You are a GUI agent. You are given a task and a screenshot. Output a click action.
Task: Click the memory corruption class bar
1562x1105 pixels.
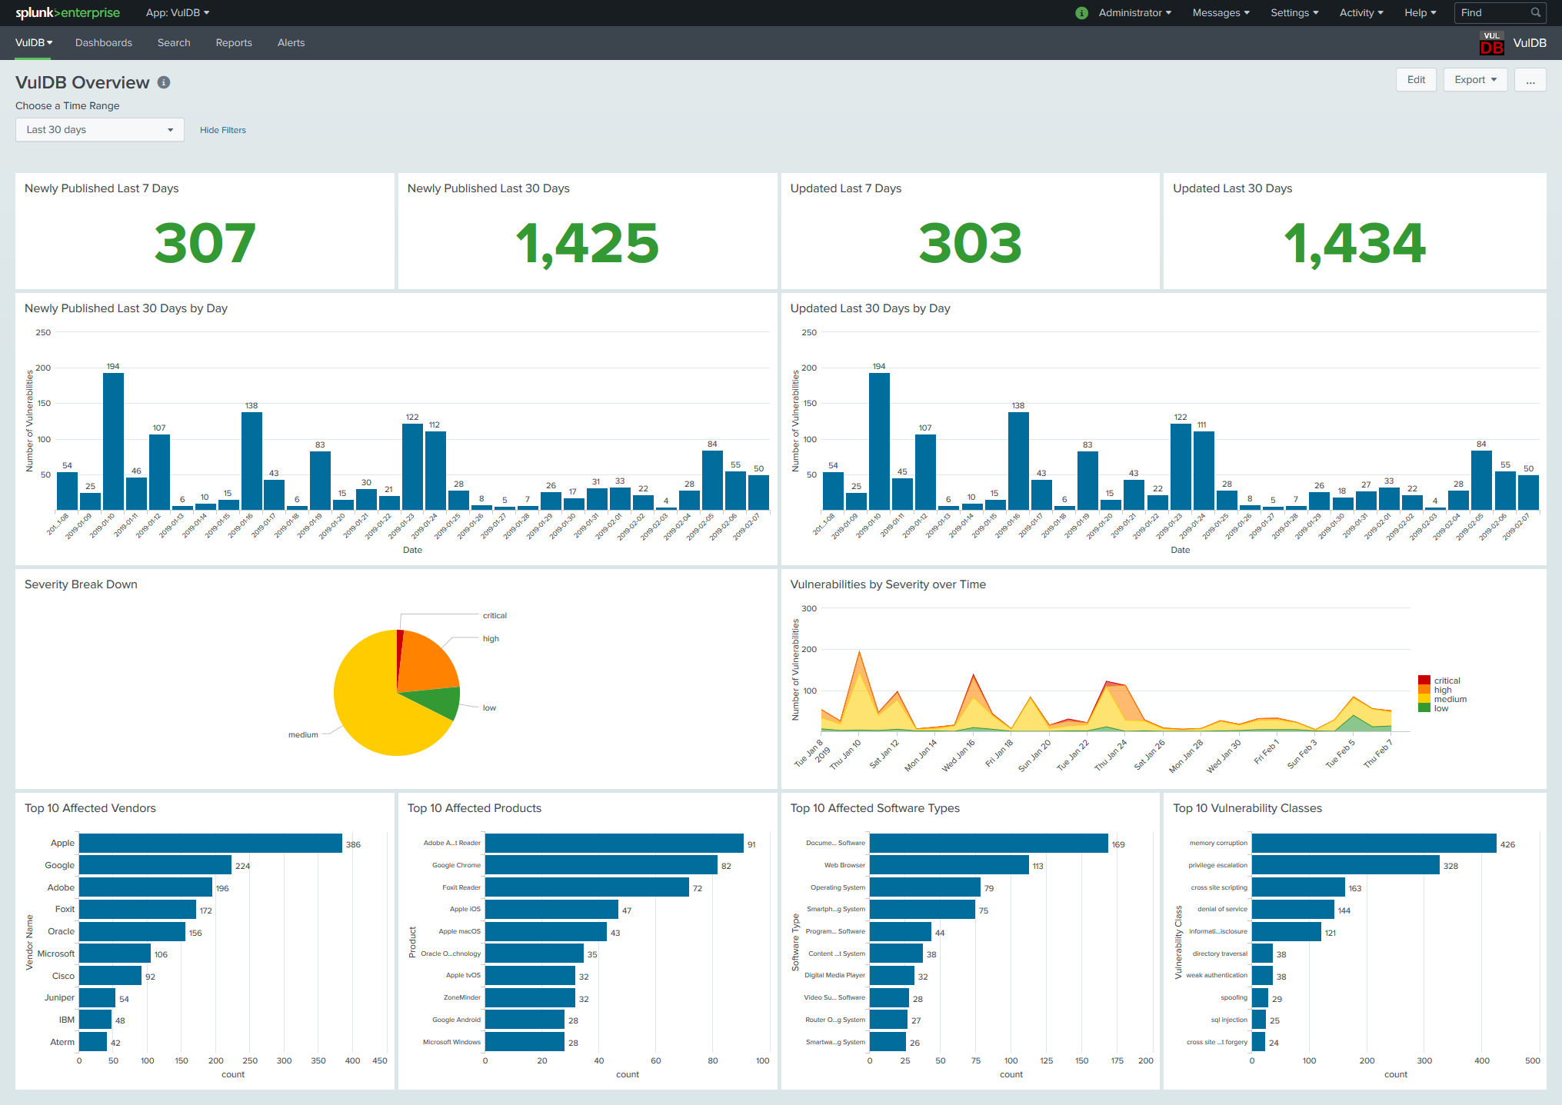coord(1374,844)
